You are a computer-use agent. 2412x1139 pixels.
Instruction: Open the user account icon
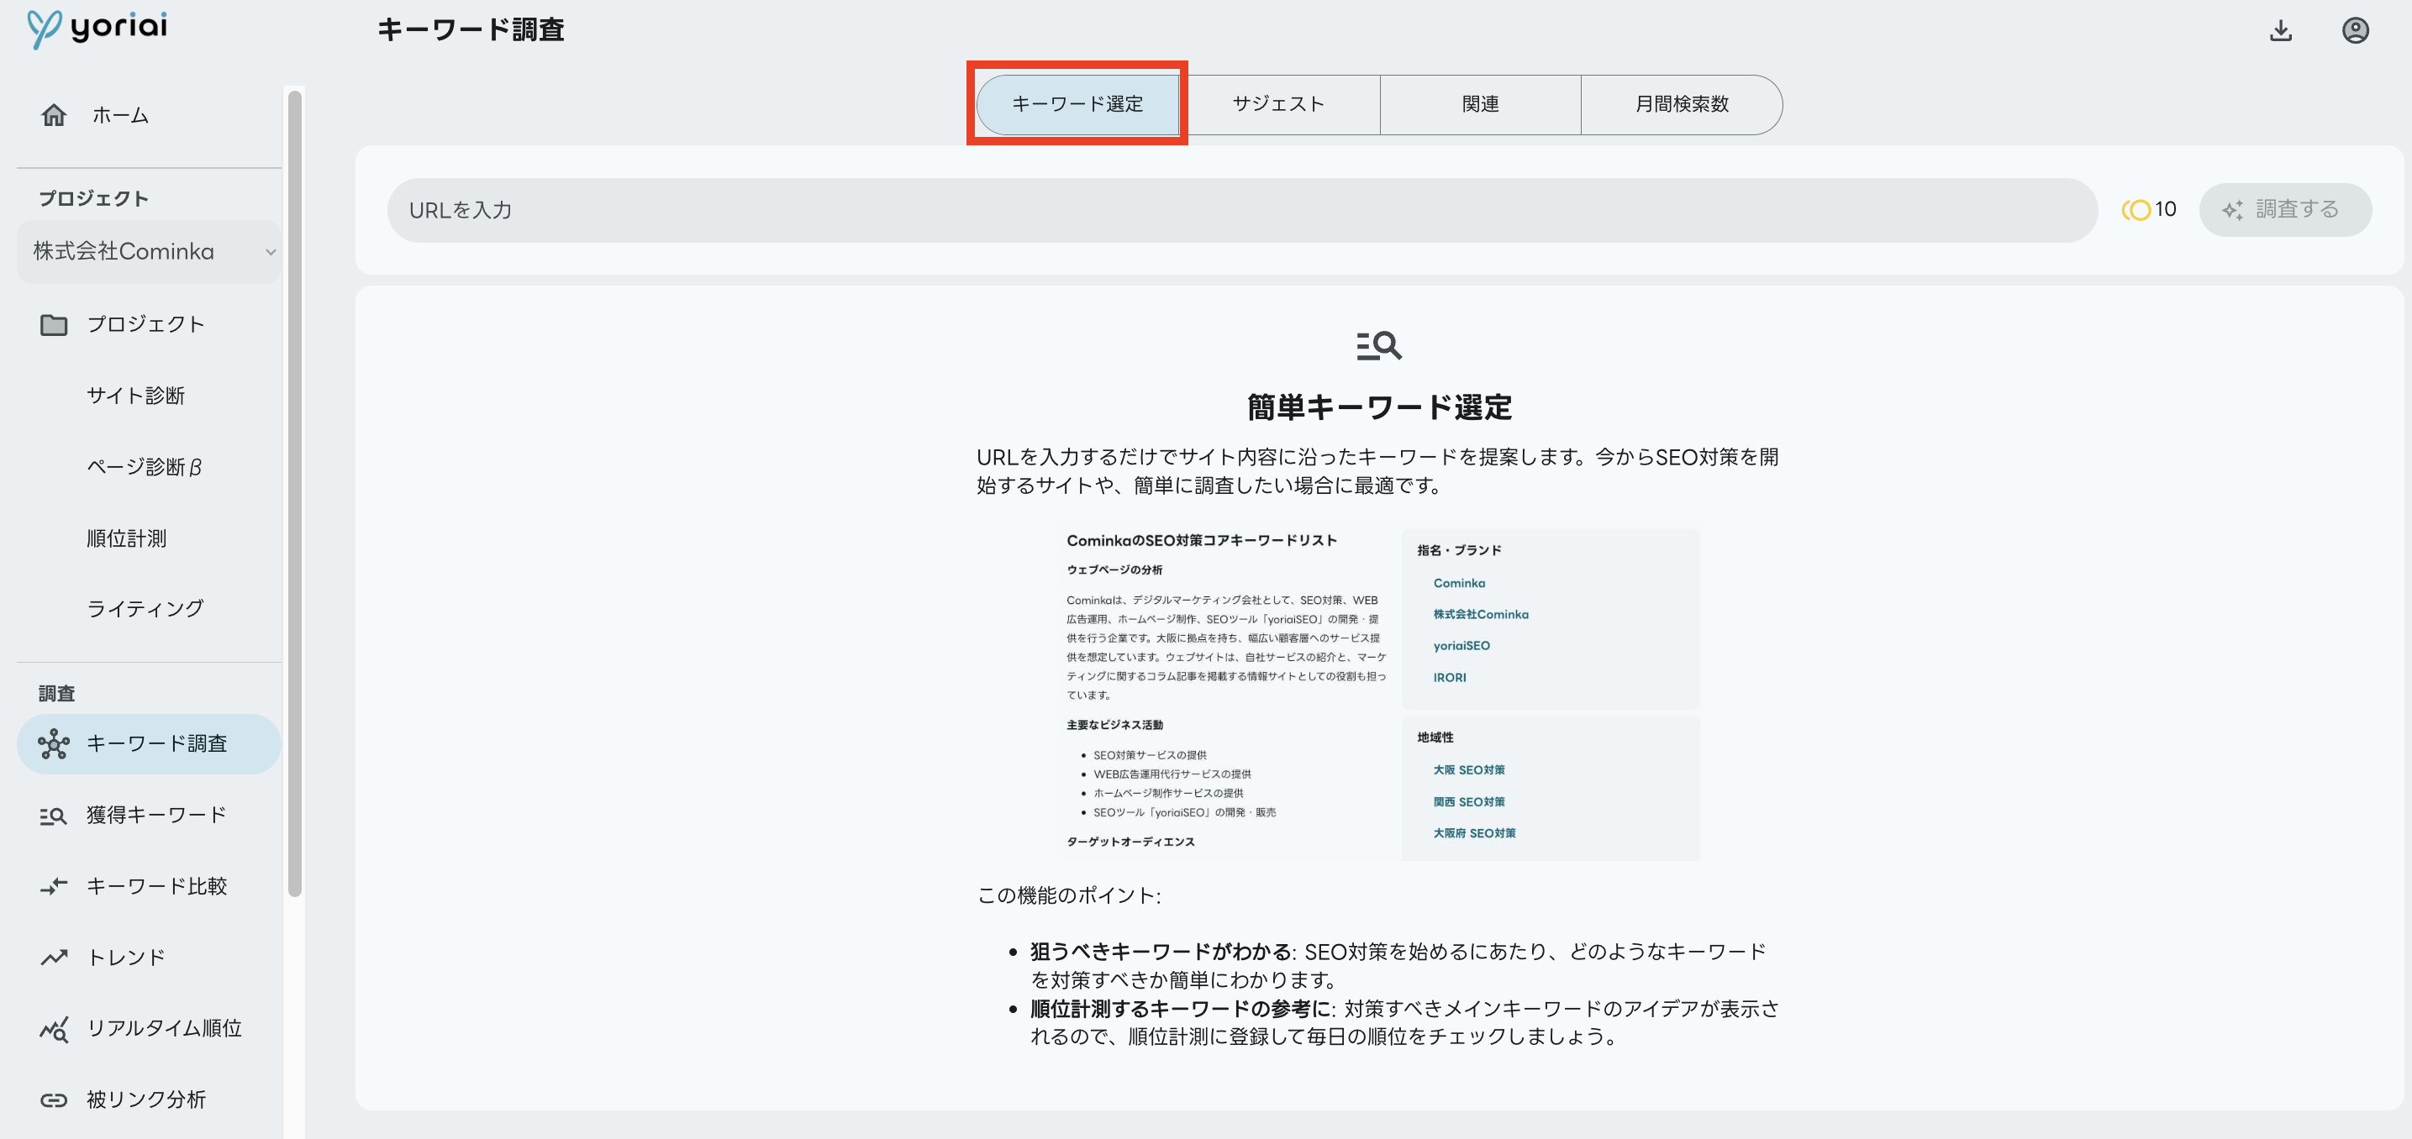click(x=2356, y=31)
